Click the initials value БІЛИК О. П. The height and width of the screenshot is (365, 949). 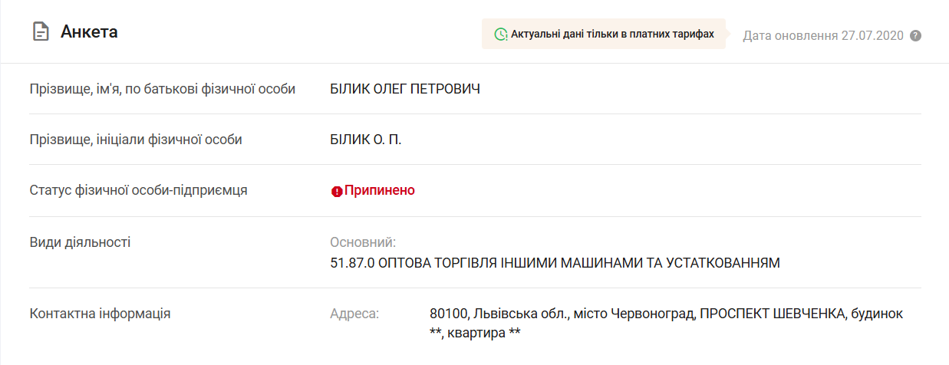click(366, 140)
